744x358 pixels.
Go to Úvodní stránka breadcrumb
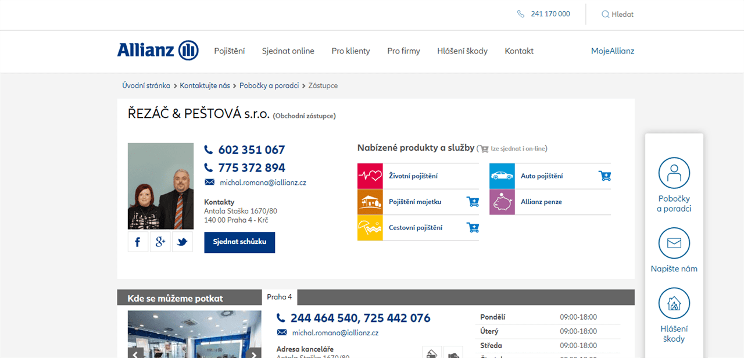[146, 85]
